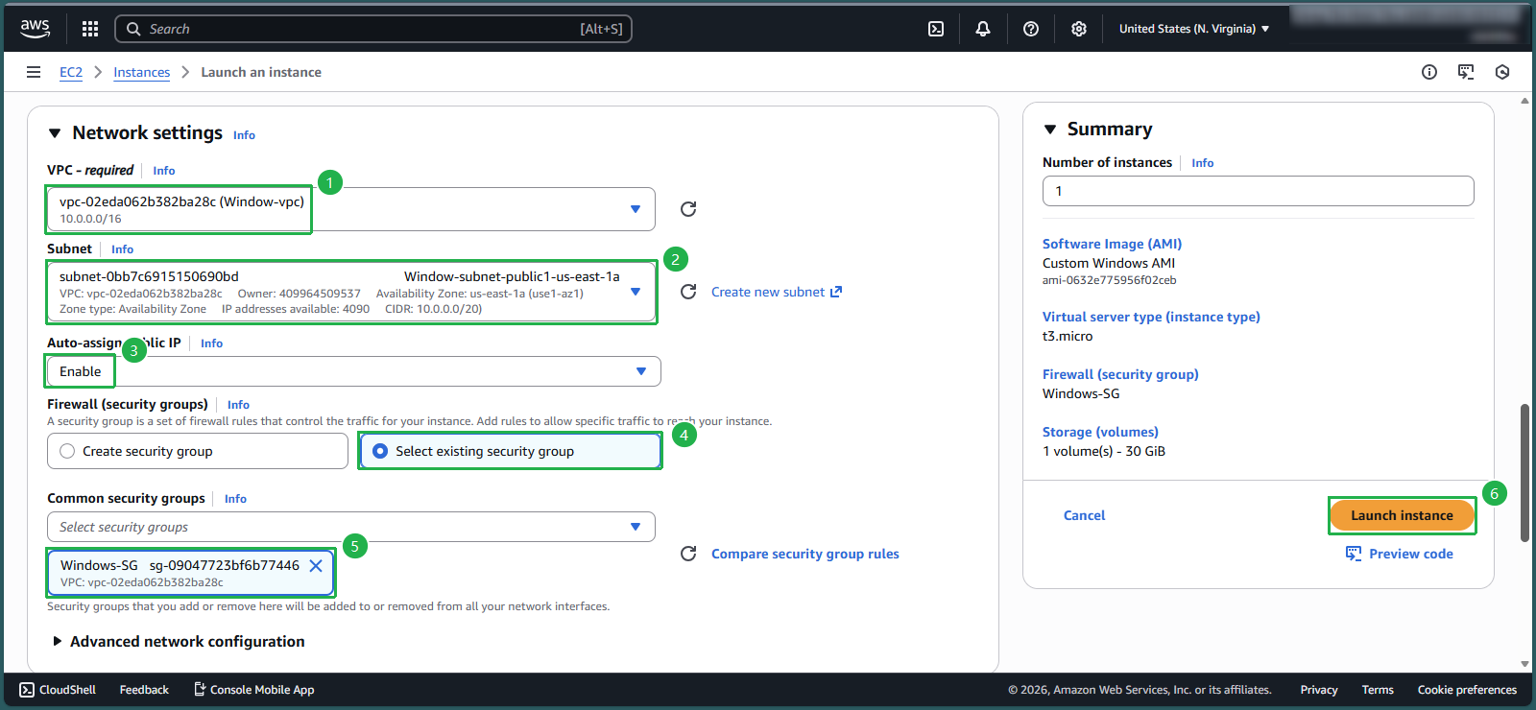Open the settings gear icon
Viewport: 1536px width, 710px height.
1079,29
